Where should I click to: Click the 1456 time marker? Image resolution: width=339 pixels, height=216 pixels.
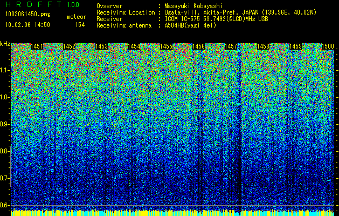click(199, 46)
